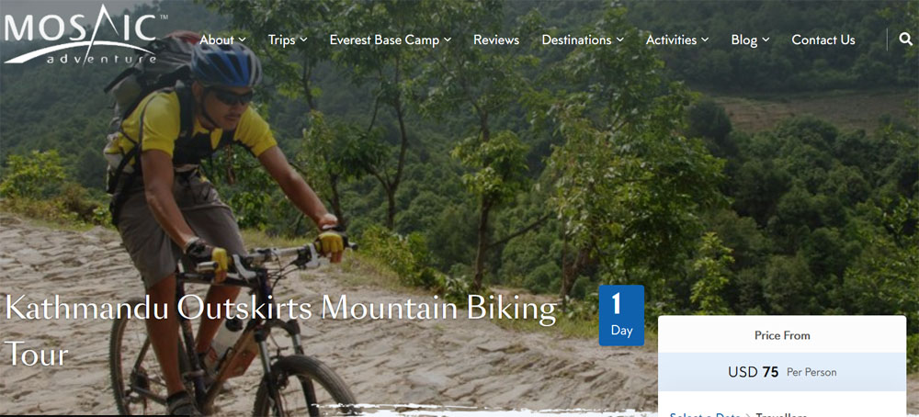Click the search magnifier icon
Screen dimensions: 919x417
[x=905, y=39]
